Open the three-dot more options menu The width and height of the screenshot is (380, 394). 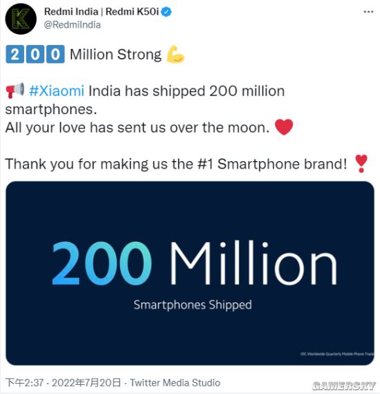tap(368, 12)
